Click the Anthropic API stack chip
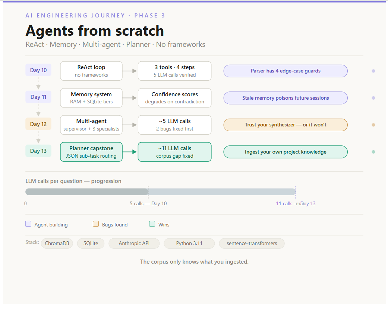 (x=134, y=243)
